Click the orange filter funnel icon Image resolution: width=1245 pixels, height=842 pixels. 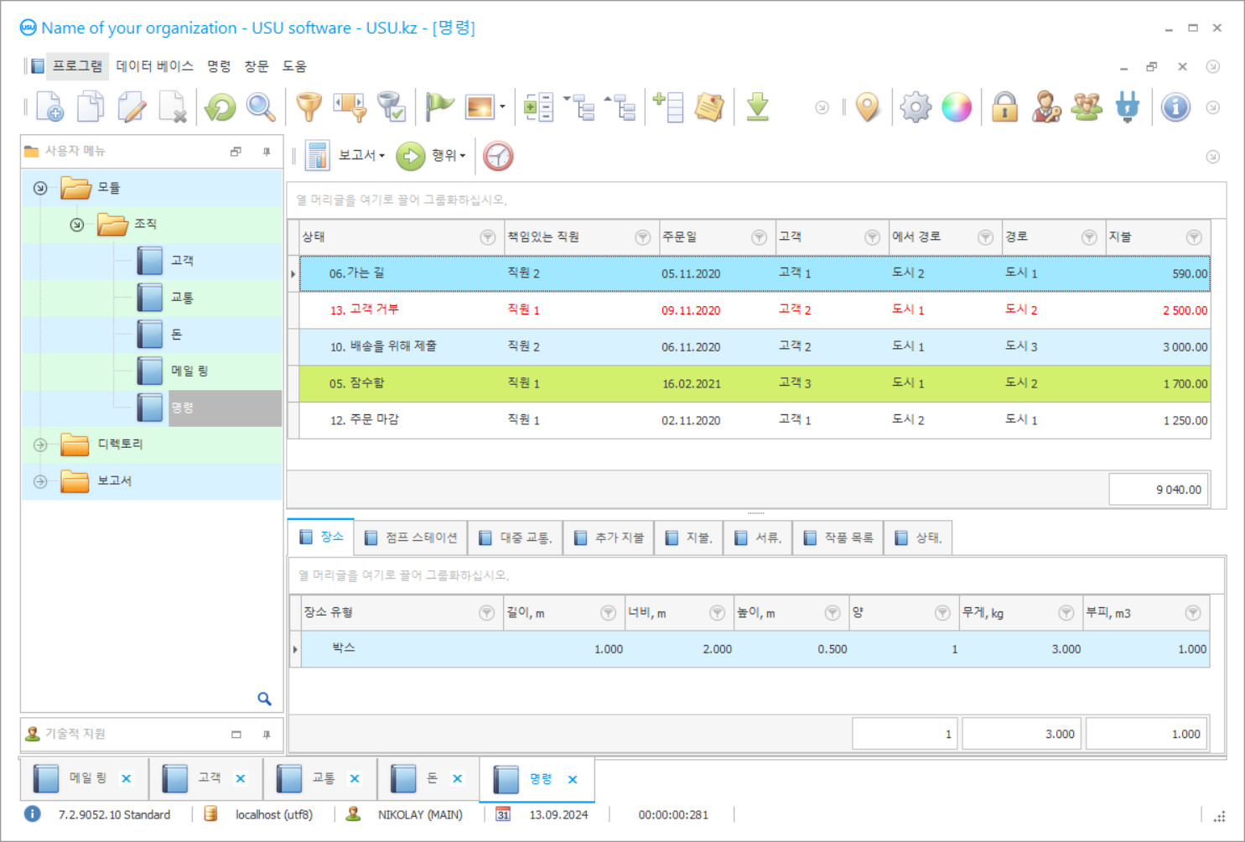309,107
